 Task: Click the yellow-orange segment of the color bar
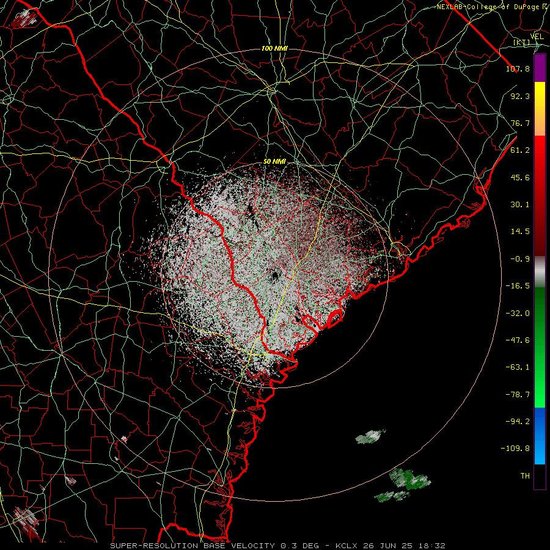[x=540, y=109]
